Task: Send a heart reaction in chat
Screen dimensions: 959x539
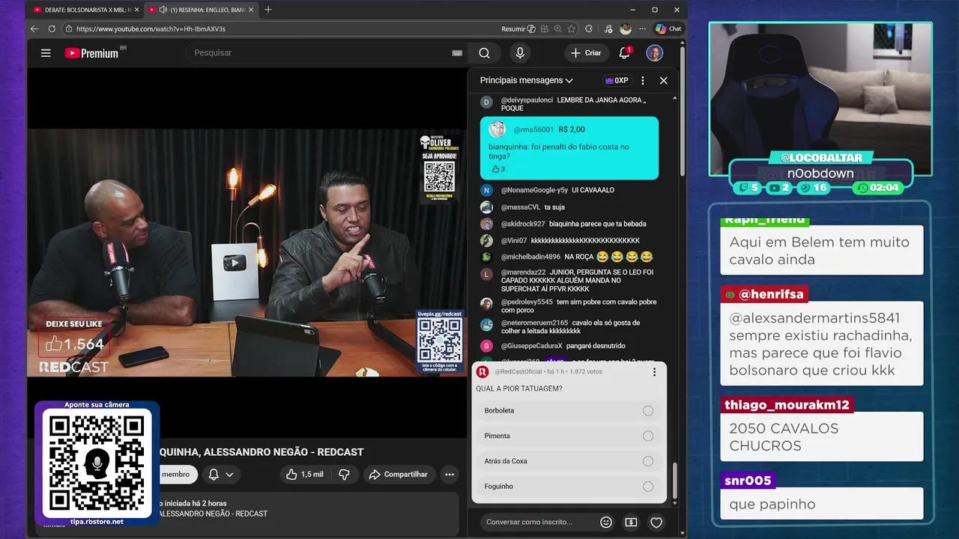Action: pyautogui.click(x=656, y=523)
